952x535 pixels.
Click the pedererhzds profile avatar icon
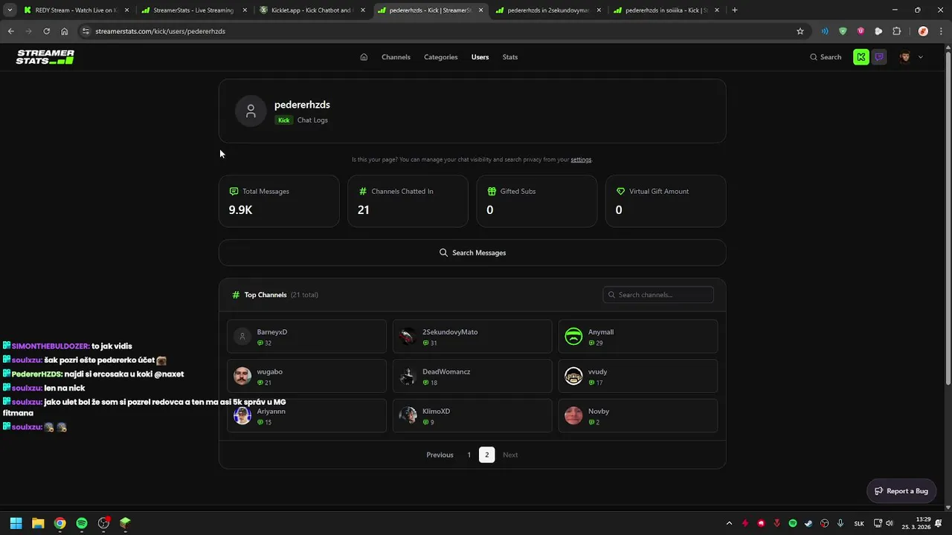click(251, 111)
